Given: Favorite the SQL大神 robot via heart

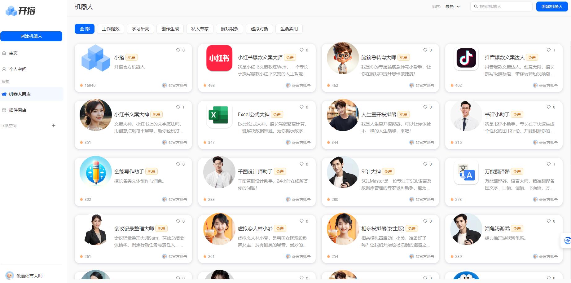Looking at the screenshot, I should (425, 164).
